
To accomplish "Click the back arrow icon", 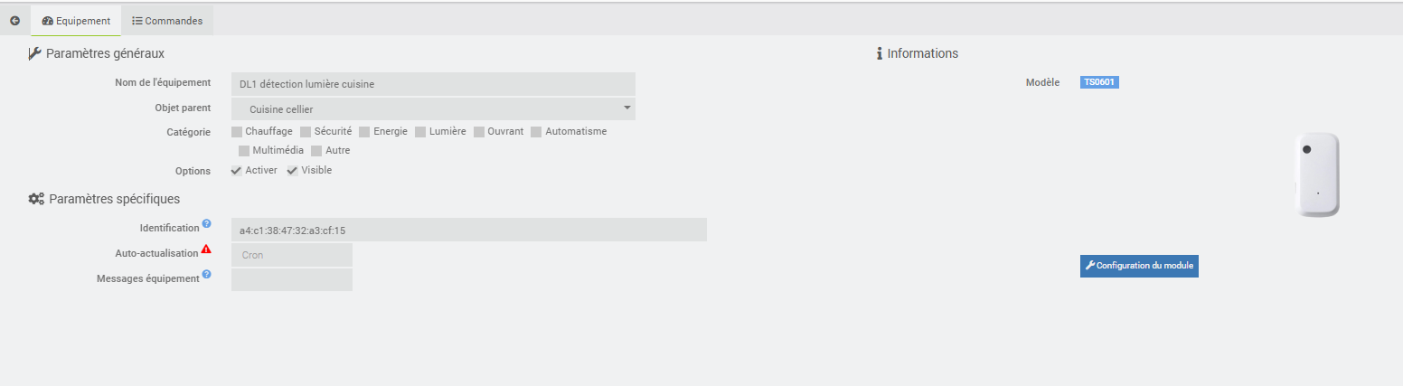I will 14,20.
